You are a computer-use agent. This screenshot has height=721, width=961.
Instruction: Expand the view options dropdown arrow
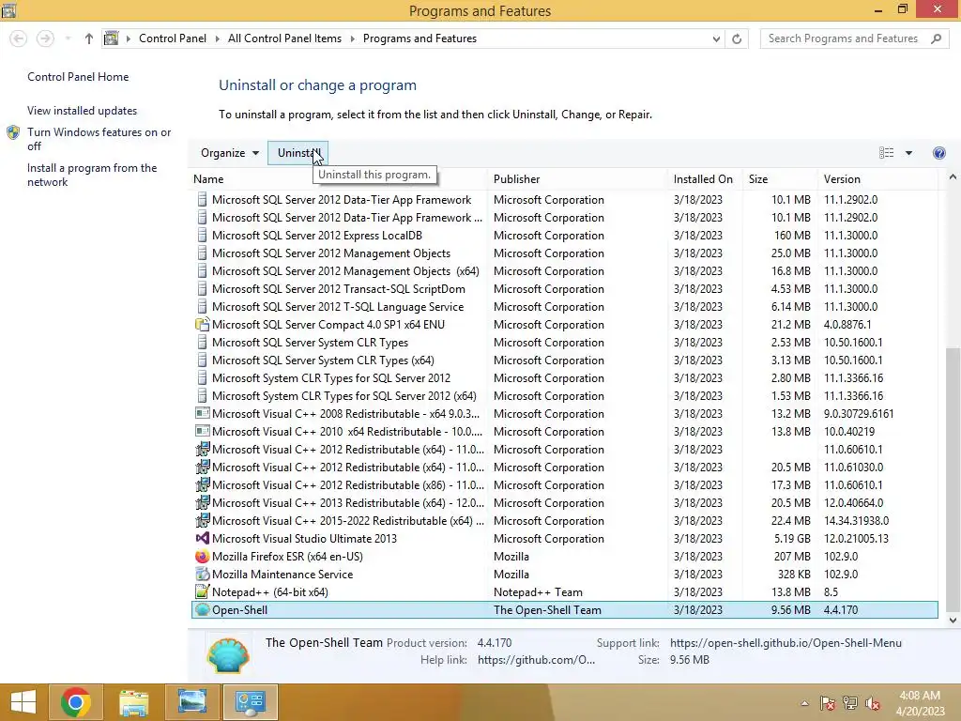tap(908, 153)
